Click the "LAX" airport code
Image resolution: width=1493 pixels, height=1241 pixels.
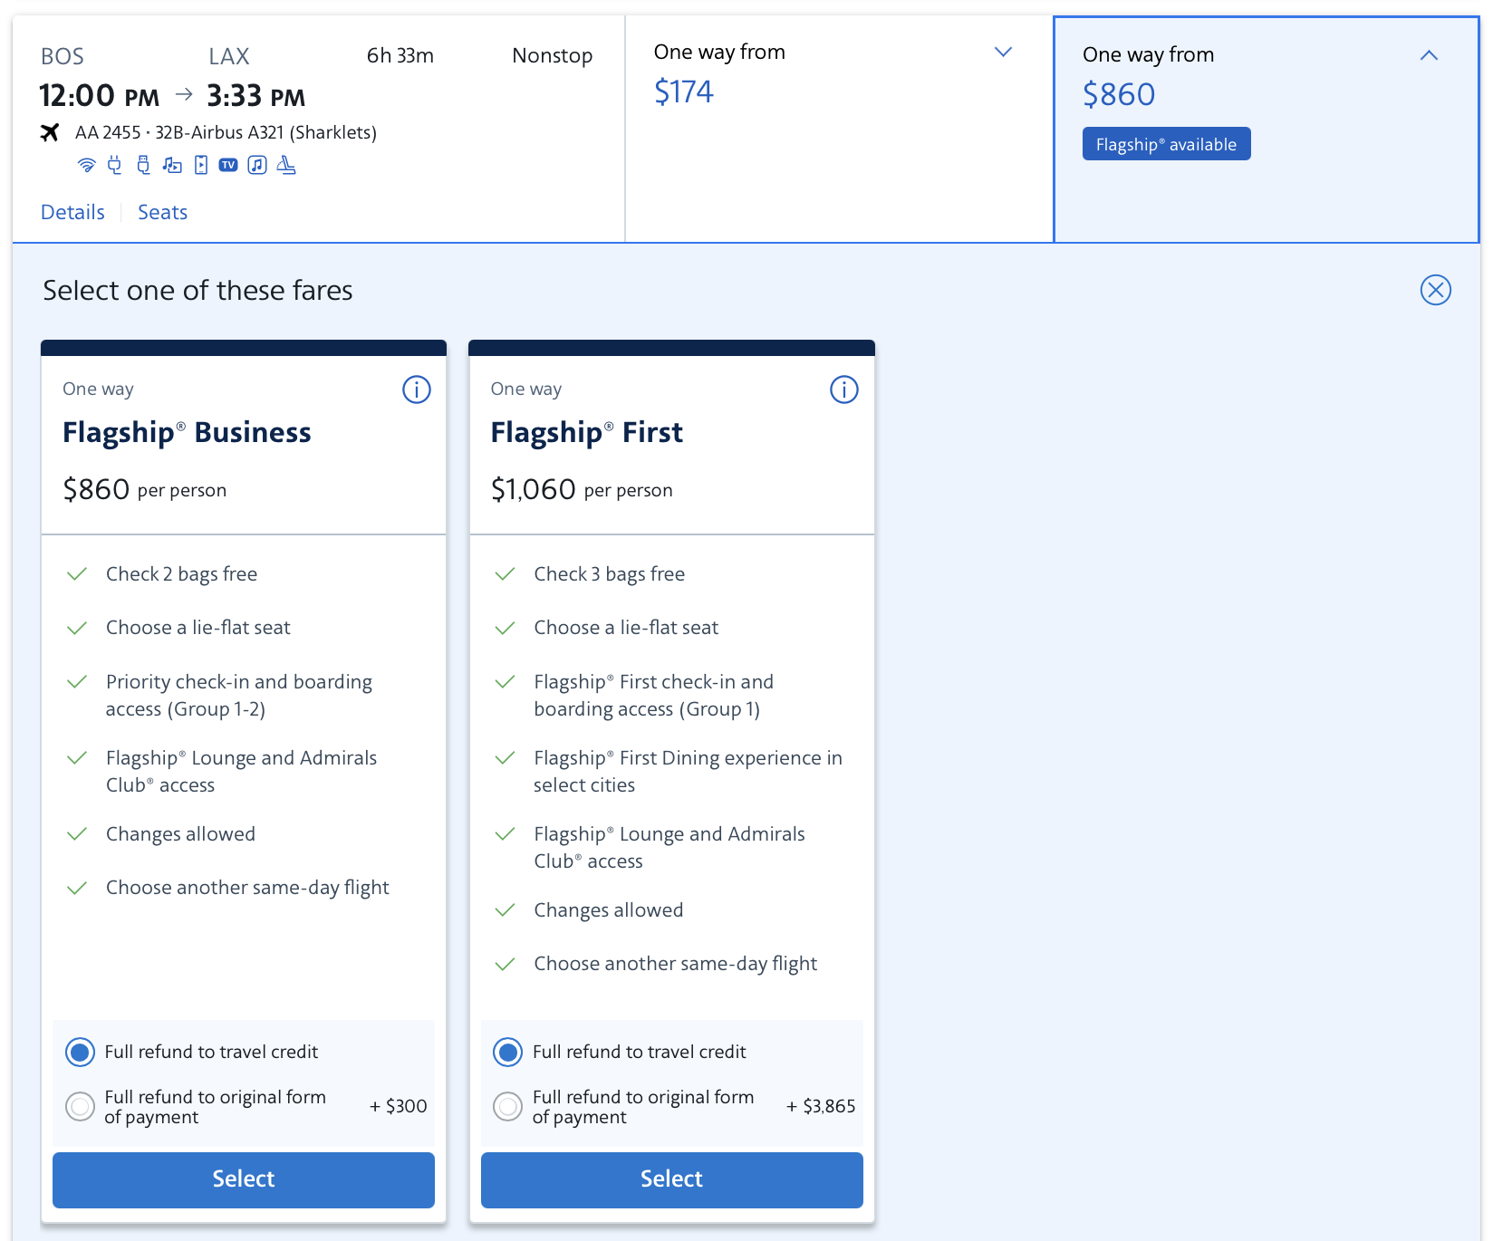pyautogui.click(x=229, y=56)
